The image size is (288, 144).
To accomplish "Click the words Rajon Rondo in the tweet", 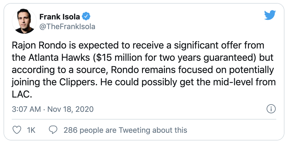I will pyautogui.click(x=39, y=45).
